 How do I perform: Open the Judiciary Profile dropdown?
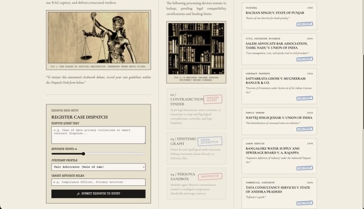(98, 167)
